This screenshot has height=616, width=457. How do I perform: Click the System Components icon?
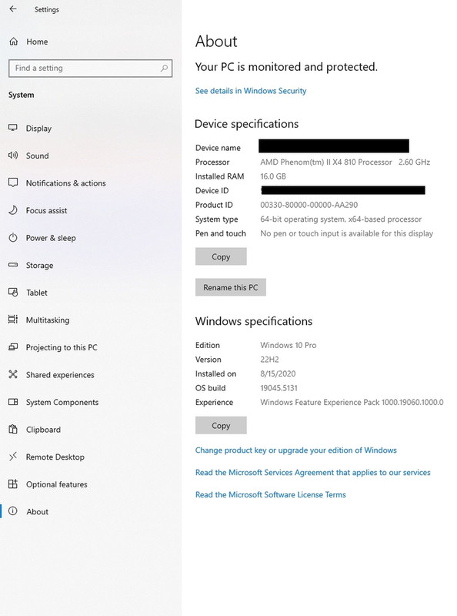click(x=13, y=402)
